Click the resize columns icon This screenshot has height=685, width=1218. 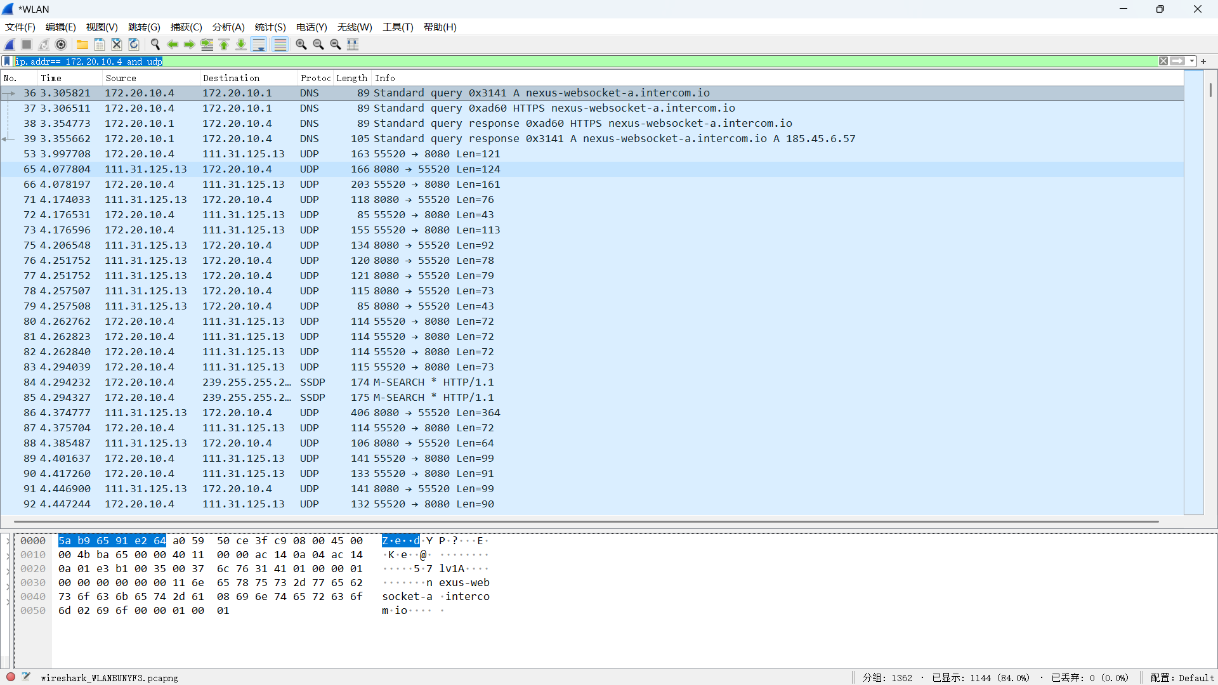(353, 44)
